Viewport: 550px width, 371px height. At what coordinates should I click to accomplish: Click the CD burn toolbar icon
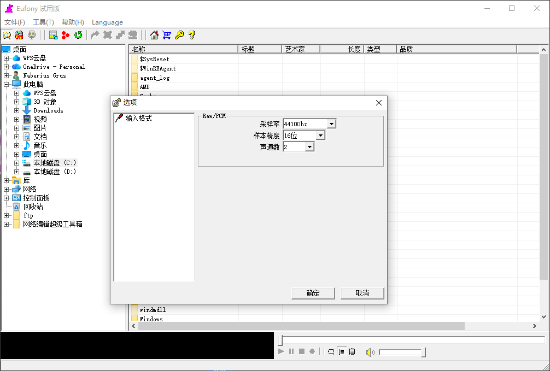coord(19,35)
